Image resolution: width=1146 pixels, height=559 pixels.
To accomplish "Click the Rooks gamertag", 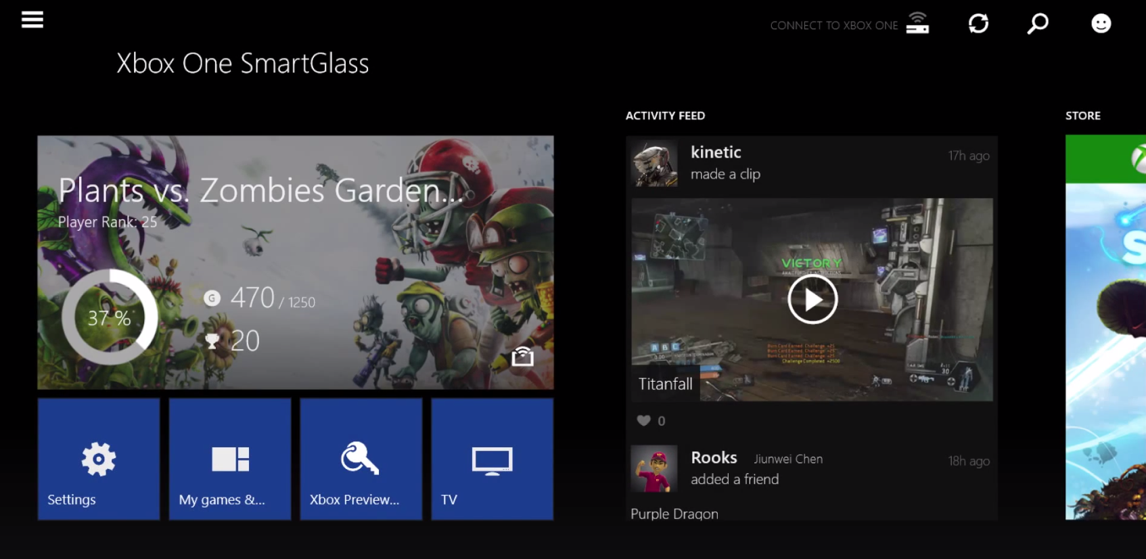I will (714, 457).
